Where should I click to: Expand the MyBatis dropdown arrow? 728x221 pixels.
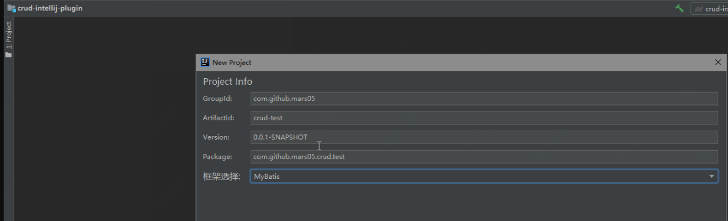click(x=711, y=176)
